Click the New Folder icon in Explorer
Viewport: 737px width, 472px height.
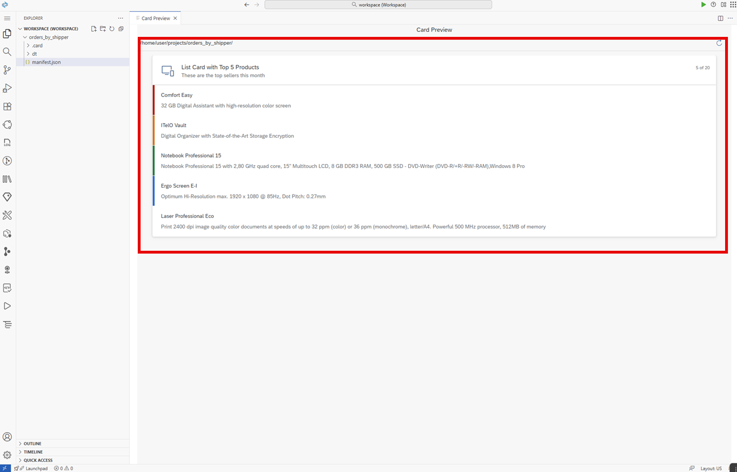103,28
